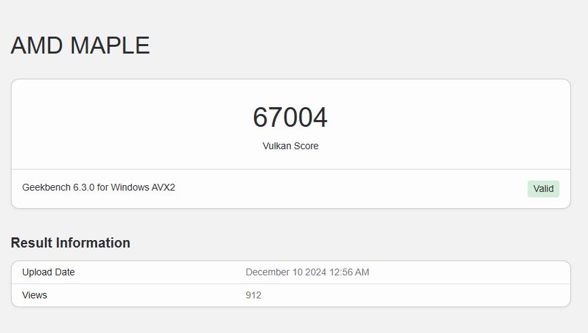
Task: Click the month December in the upload date
Action: point(268,272)
